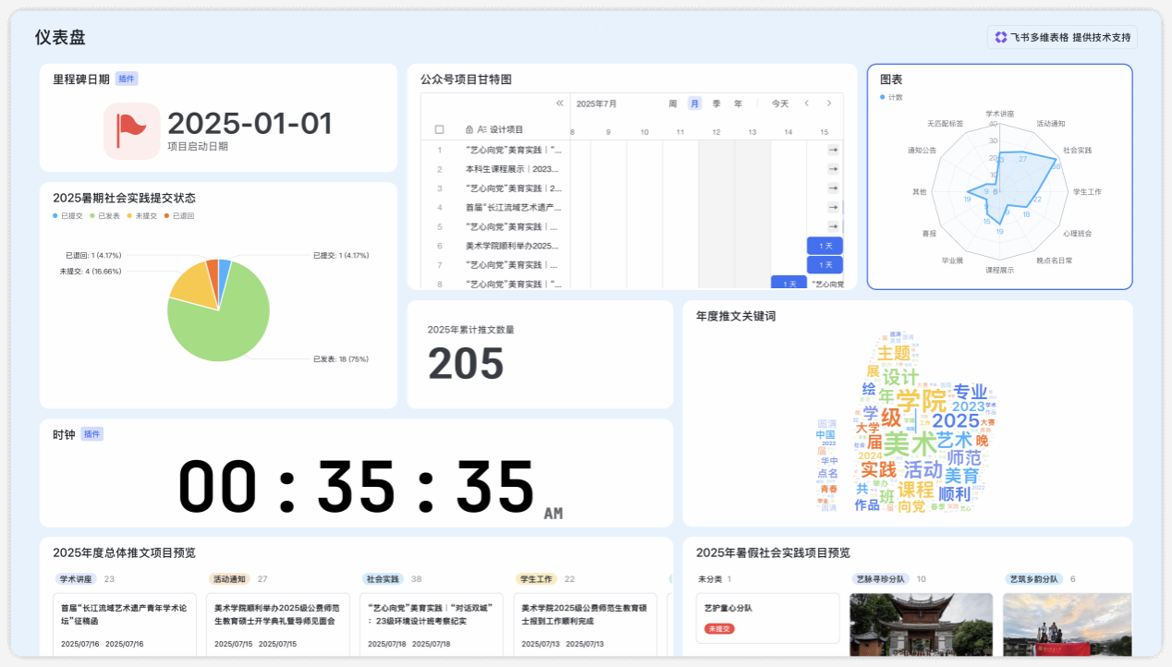This screenshot has width=1172, height=667.
Task: Click the jump arrow on Gantt row 1
Action: coord(833,150)
